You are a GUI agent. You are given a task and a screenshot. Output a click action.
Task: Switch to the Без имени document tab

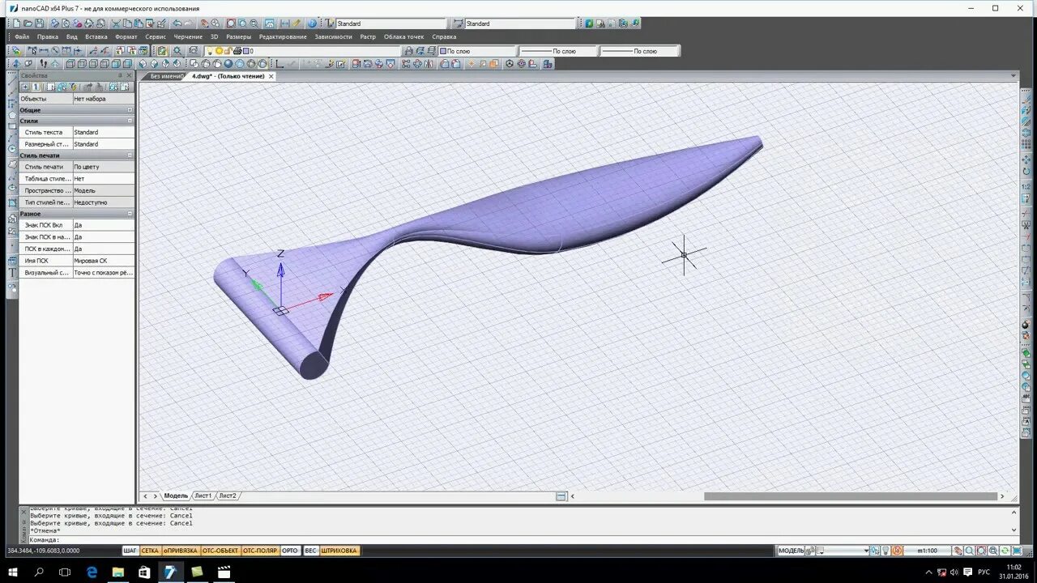tap(165, 76)
